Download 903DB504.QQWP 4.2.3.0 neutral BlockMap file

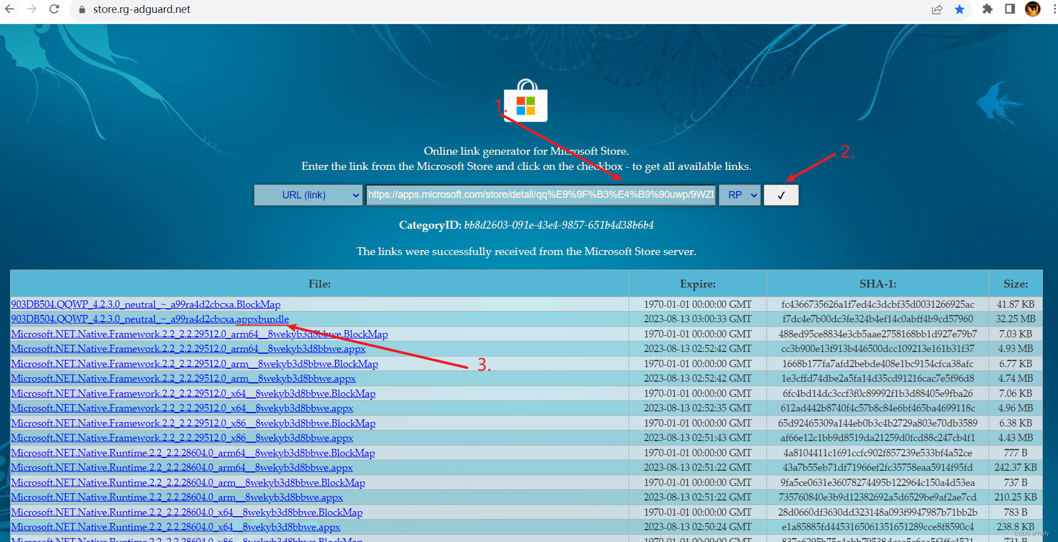point(146,304)
